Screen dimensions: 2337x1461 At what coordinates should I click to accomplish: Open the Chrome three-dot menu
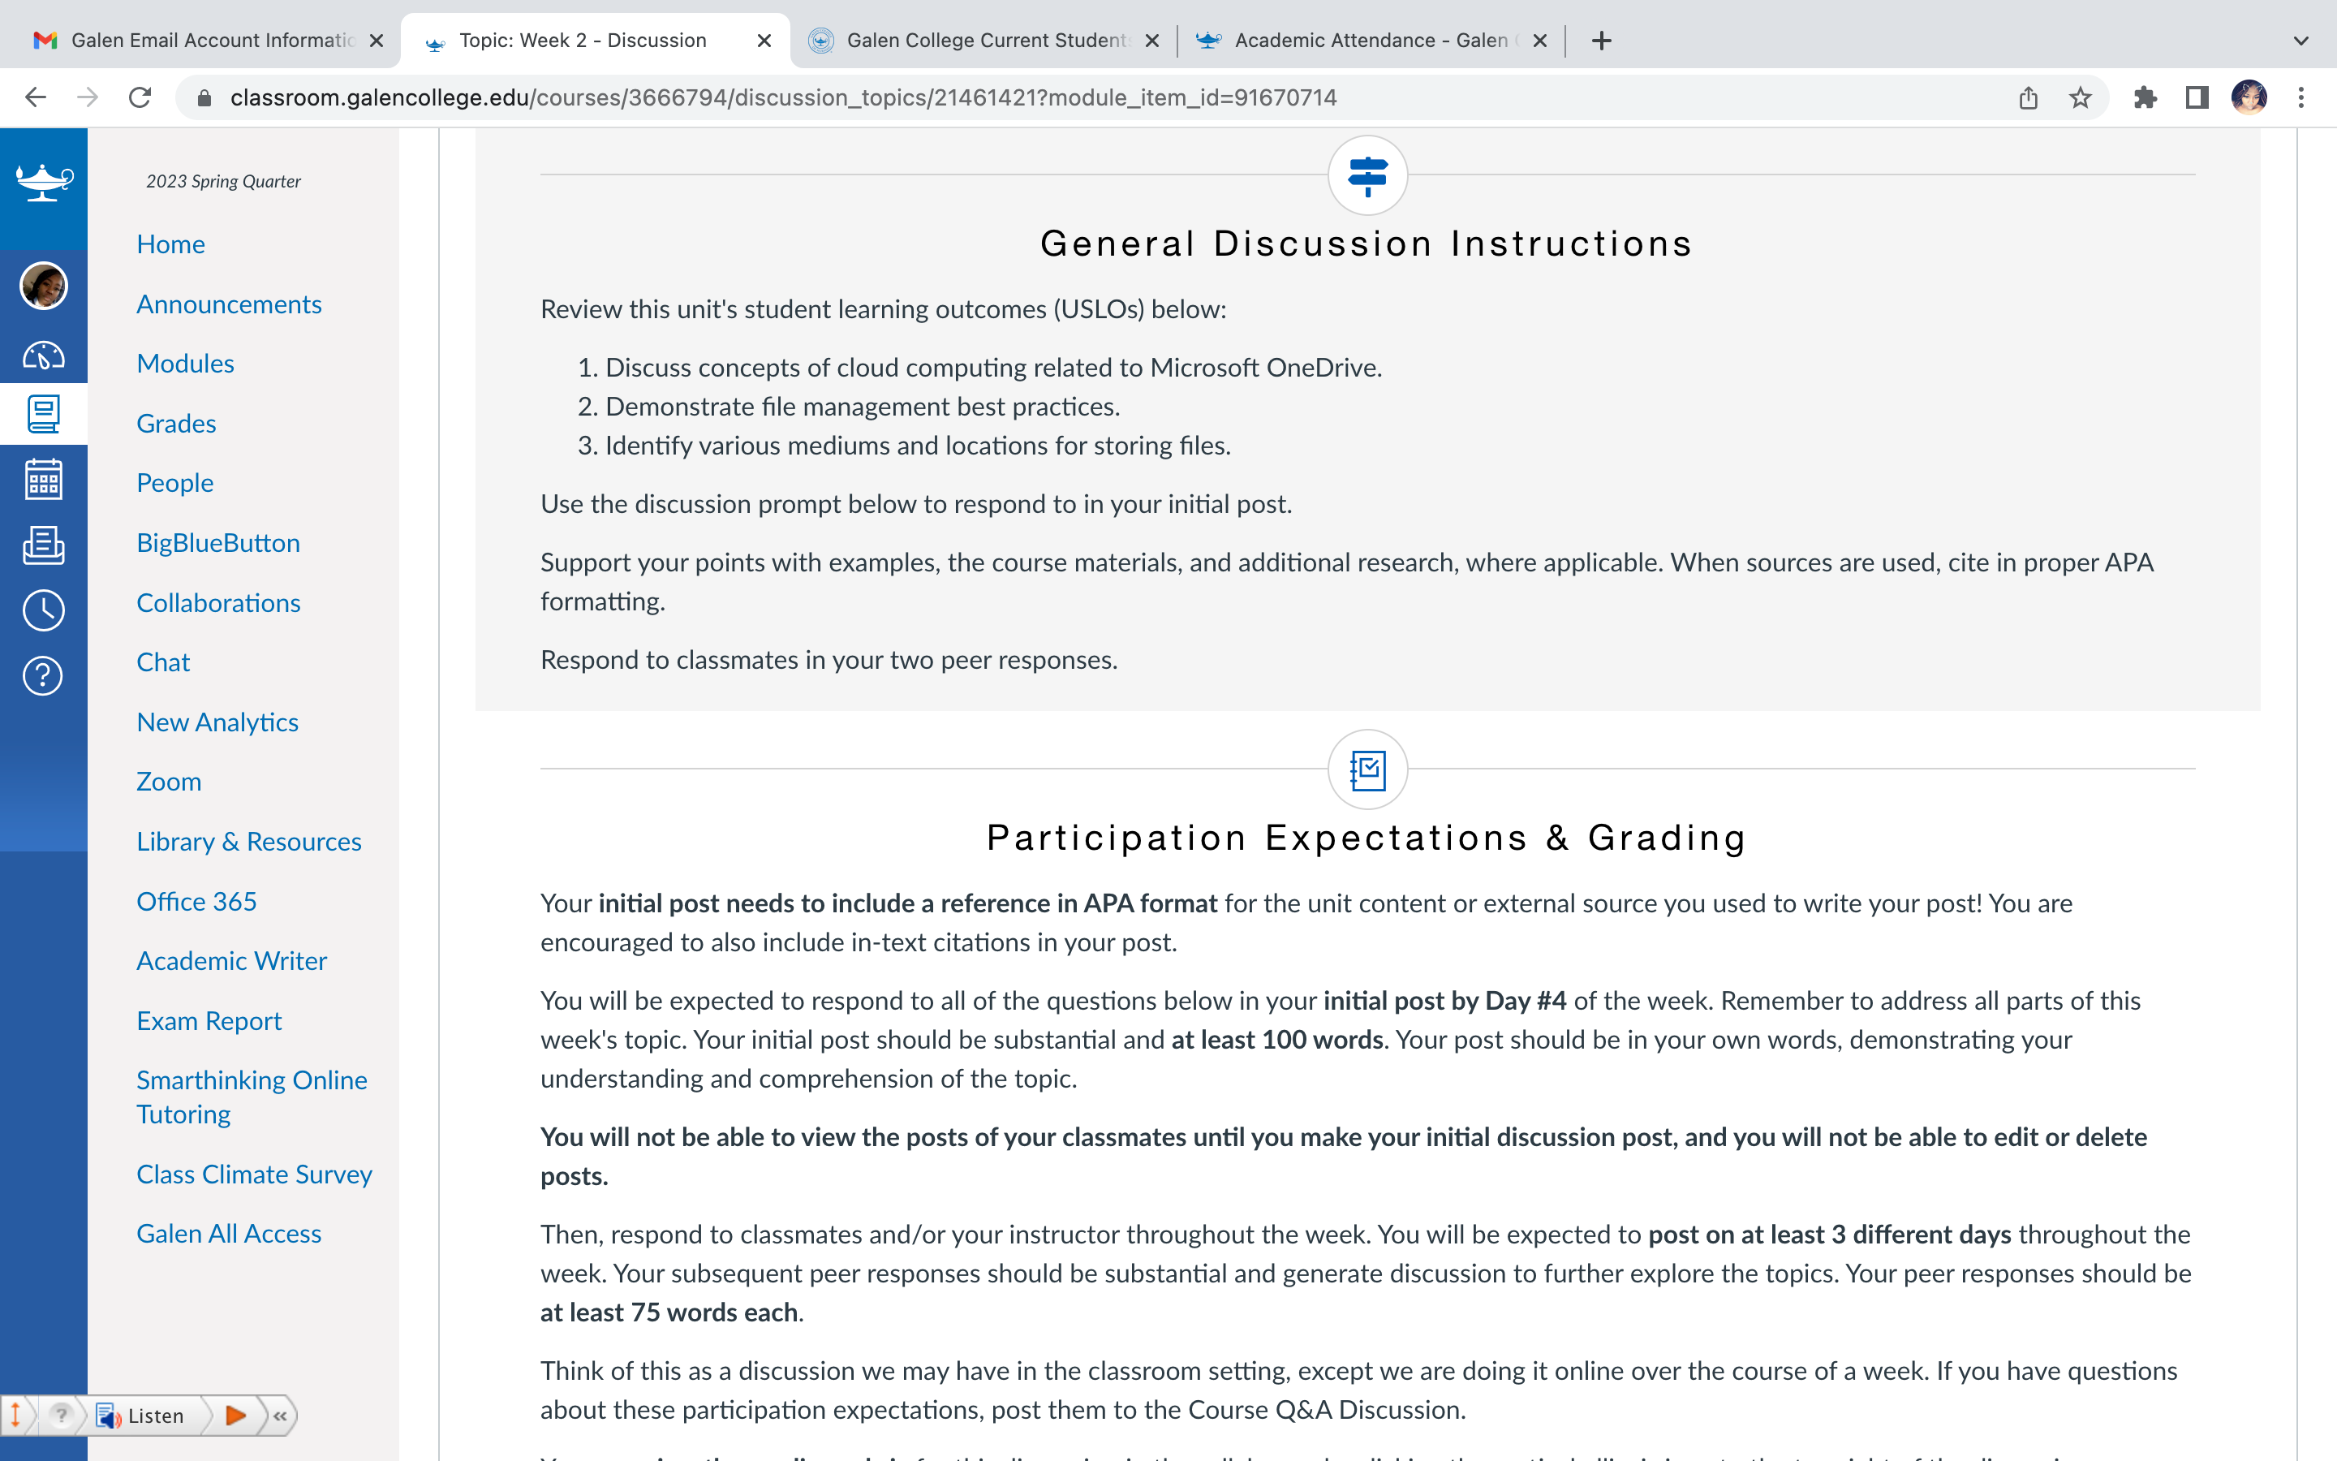tap(2301, 97)
